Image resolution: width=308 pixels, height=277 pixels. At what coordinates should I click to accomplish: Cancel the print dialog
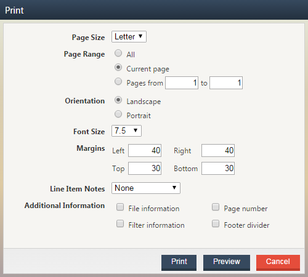click(278, 263)
